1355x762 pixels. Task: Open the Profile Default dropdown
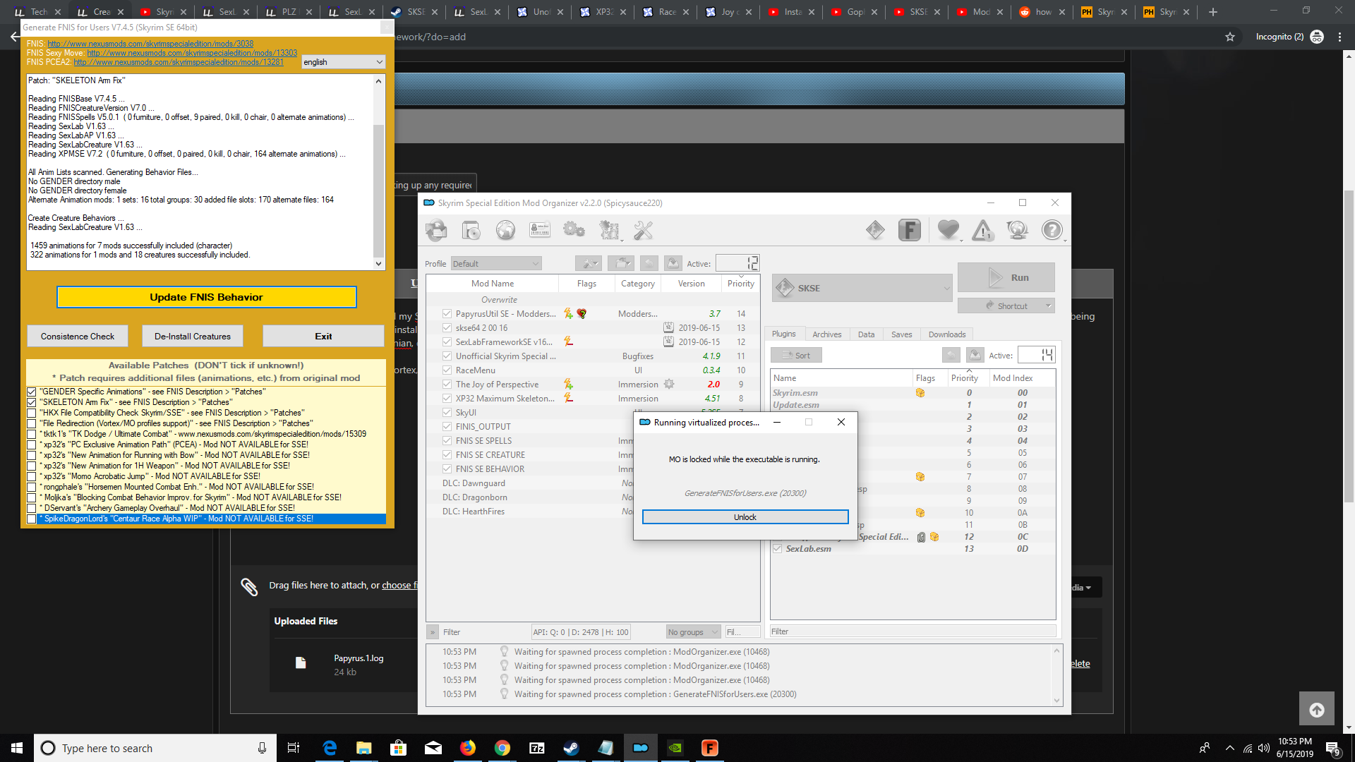496,263
